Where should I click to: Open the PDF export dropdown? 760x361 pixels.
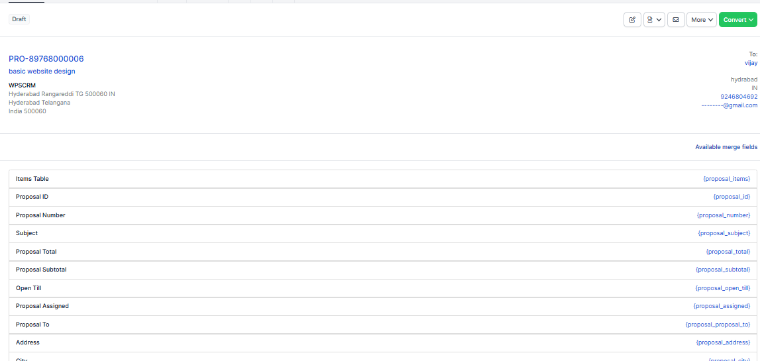point(654,20)
